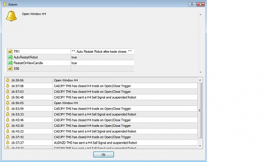Click the 'true' value for AutoRestartRobot
This screenshot has height=162, width=269.
pos(74,57)
